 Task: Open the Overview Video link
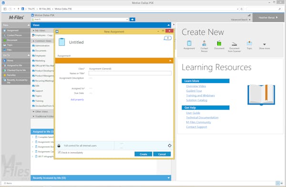tap(196, 86)
